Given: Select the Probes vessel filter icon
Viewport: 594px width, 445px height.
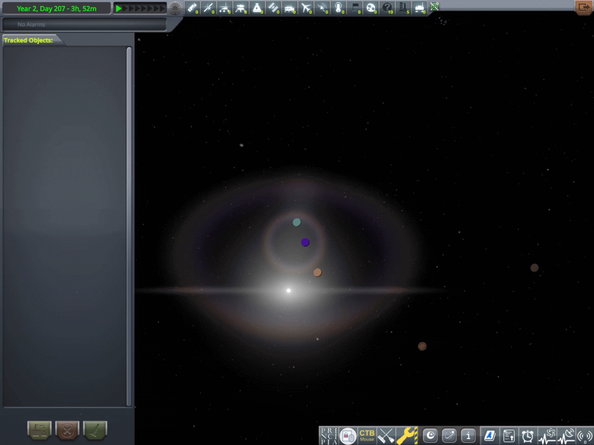Looking at the screenshot, I should click(208, 7).
